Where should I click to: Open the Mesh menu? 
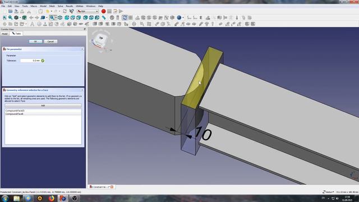coord(52,6)
